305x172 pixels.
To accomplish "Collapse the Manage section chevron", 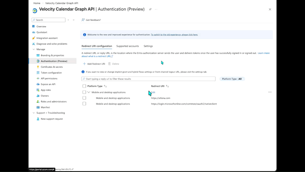I will point(34,49).
